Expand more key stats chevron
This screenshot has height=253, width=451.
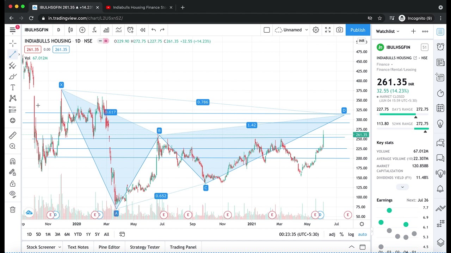(402, 187)
